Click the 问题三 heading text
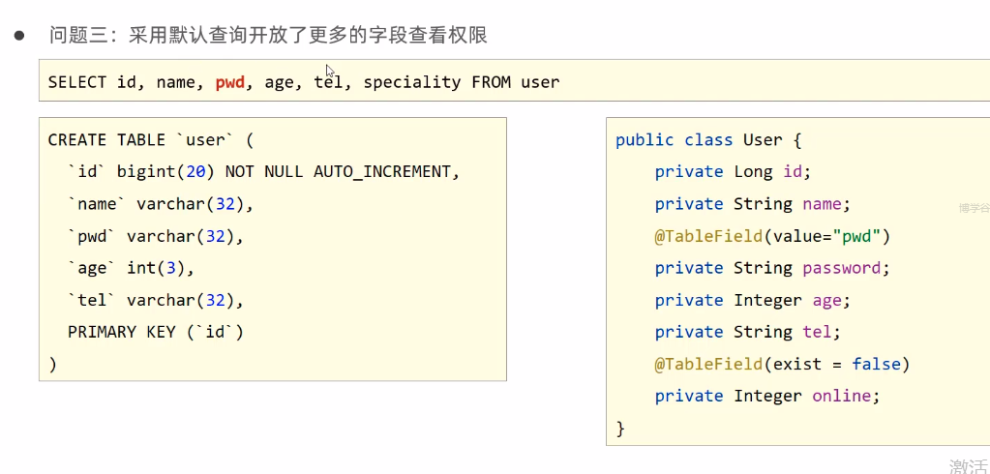Screen dimensions: 990x474 pyautogui.click(x=268, y=36)
